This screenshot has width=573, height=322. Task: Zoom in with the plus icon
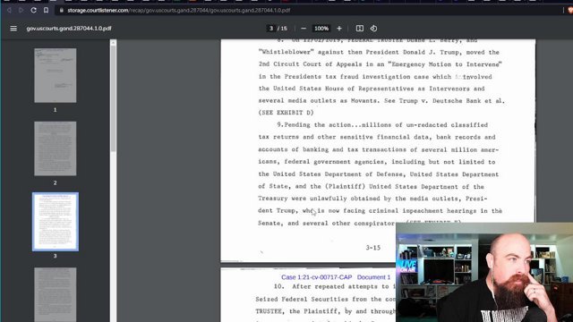click(339, 29)
